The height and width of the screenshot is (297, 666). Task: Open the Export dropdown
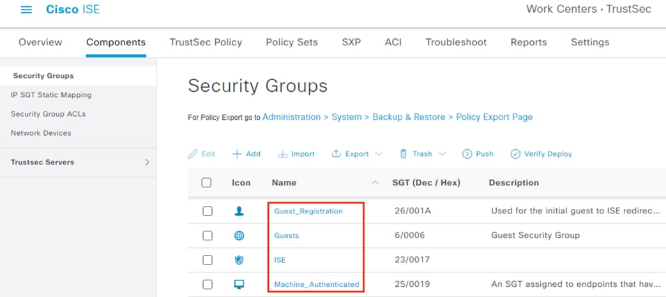(x=357, y=154)
